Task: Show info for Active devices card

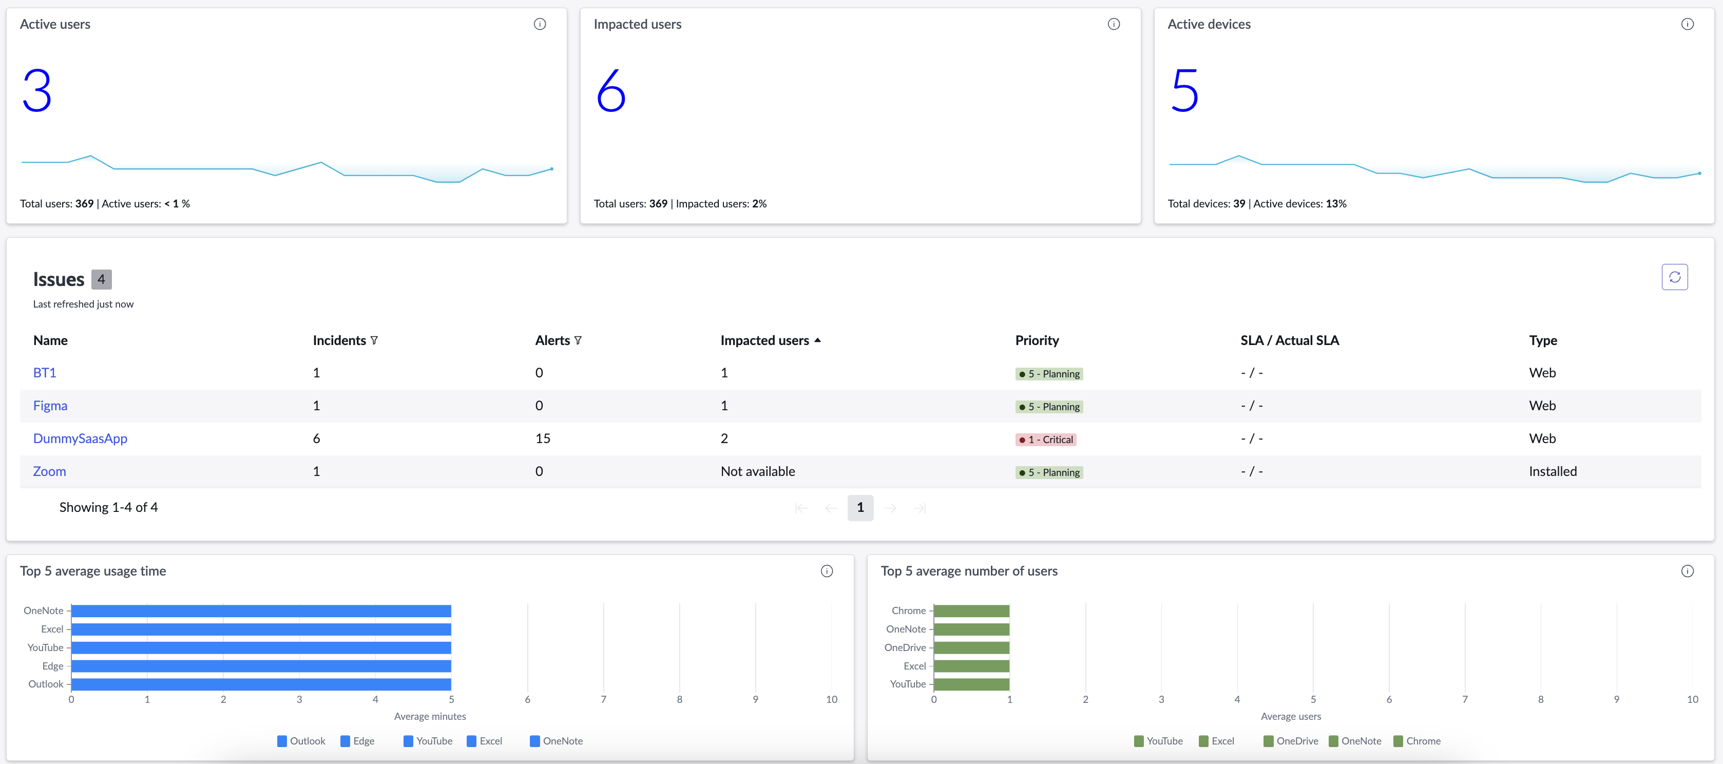Action: coord(1688,24)
